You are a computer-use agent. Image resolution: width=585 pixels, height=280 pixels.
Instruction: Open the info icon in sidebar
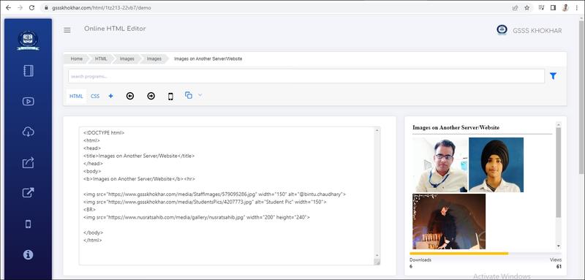(x=28, y=254)
